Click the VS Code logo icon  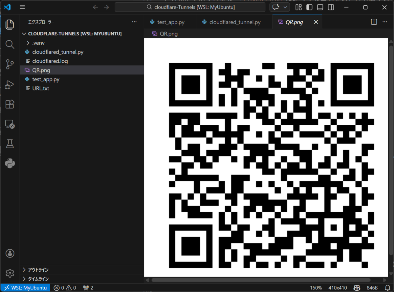coord(7,7)
